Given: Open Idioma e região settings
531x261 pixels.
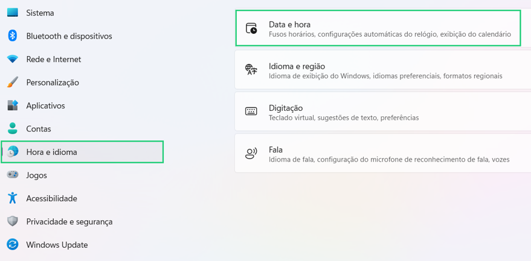Looking at the screenshot, I should 382,70.
